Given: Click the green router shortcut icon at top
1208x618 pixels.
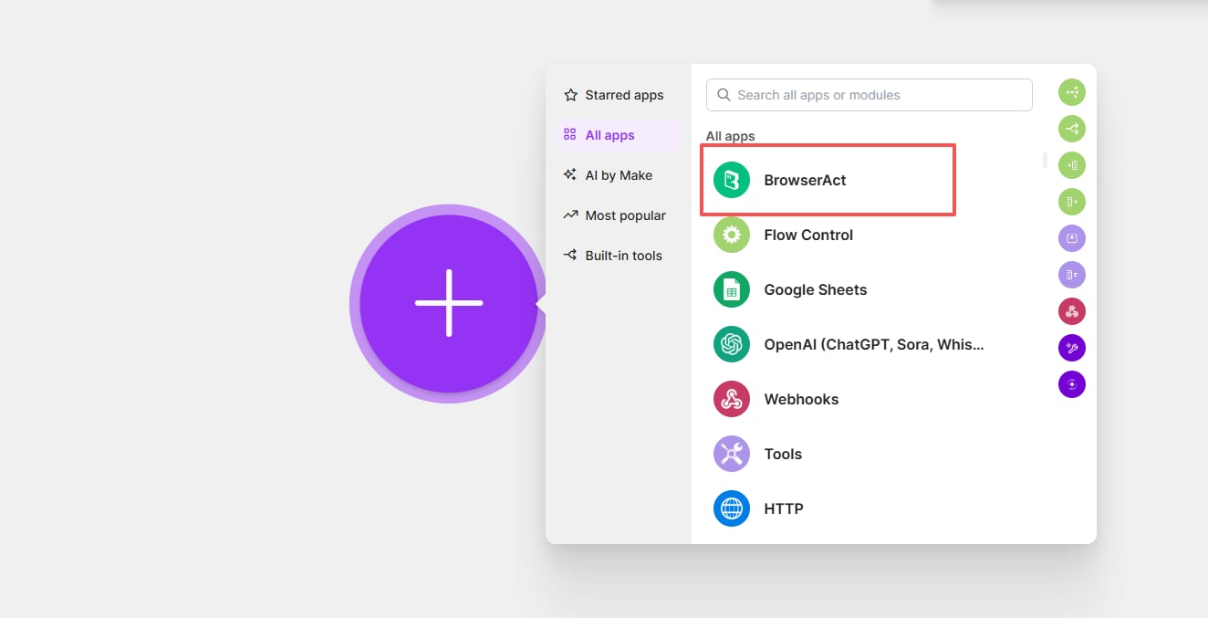Looking at the screenshot, I should coord(1072,92).
